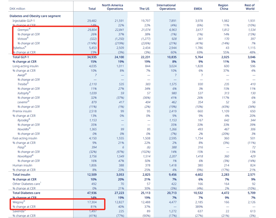Screen dimensions: 276x218
Task: Select the Rest of World header
Action: [249, 7]
